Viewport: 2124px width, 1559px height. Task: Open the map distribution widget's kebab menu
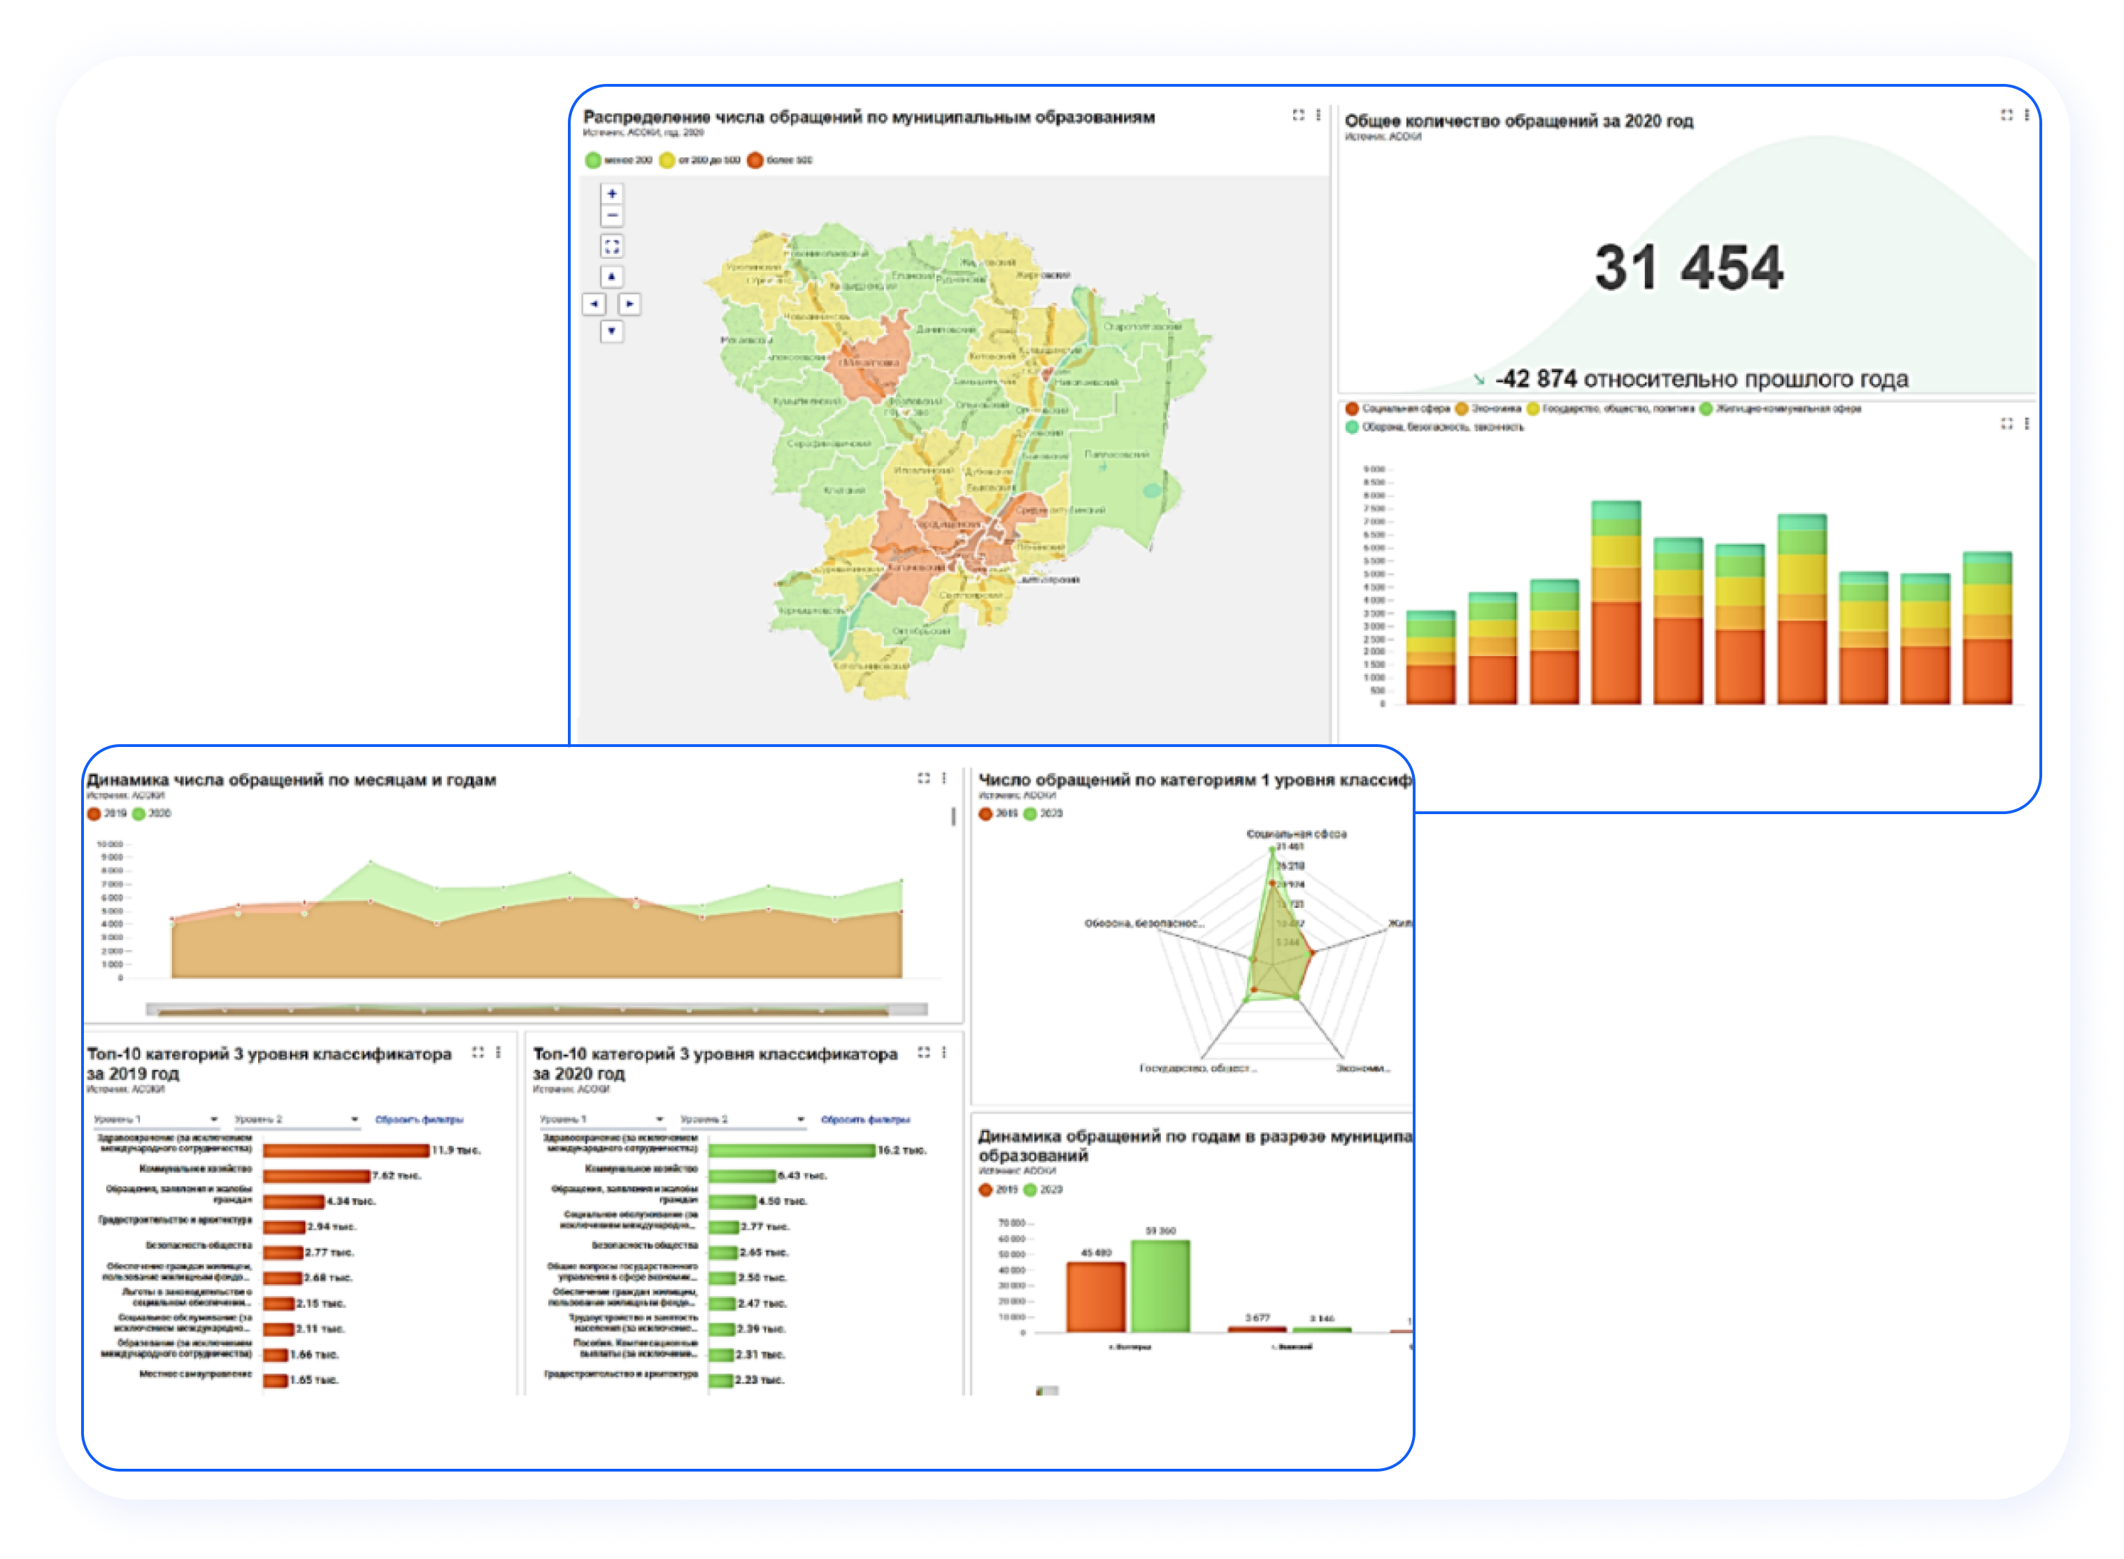1319,115
